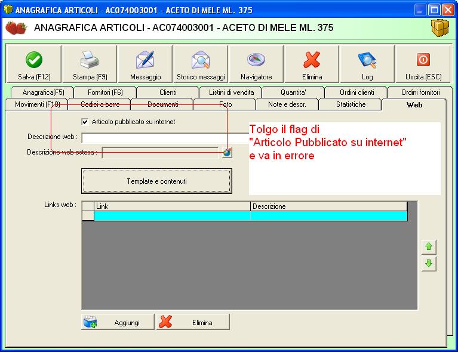Minimize the Anagrafica Articoli window
Screen dimensions: 458x352
(420, 10)
